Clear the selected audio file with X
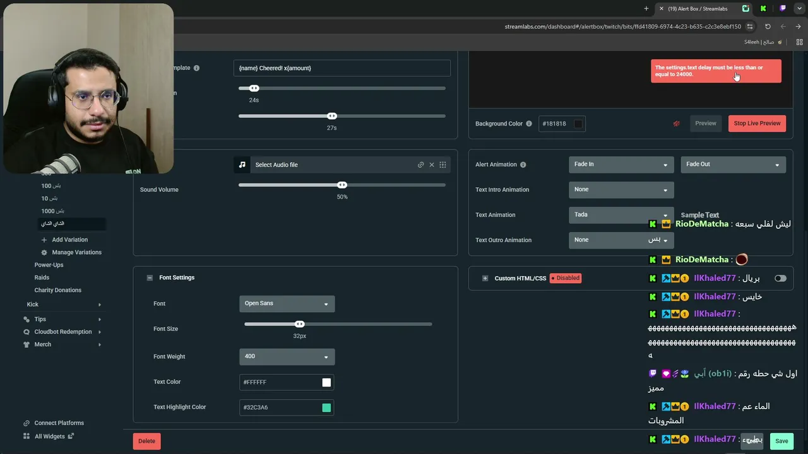Screen dimensions: 808x454 [x=432, y=165]
